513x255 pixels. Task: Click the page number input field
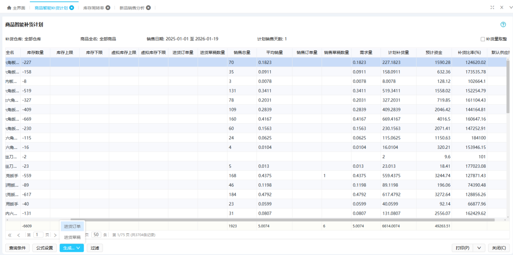click(38, 235)
